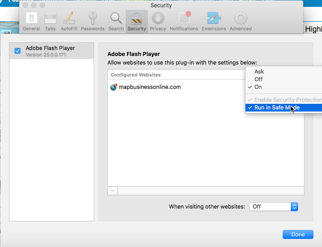The image size is (322, 247).
Task: Open When visiting other websites dropdown
Action: point(273,206)
